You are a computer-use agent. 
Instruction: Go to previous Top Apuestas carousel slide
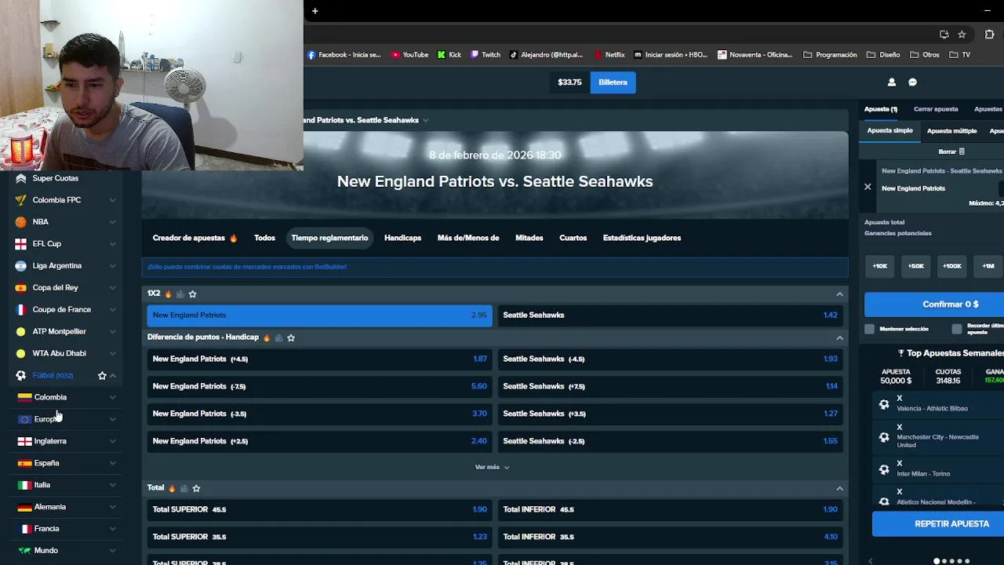[x=870, y=561]
